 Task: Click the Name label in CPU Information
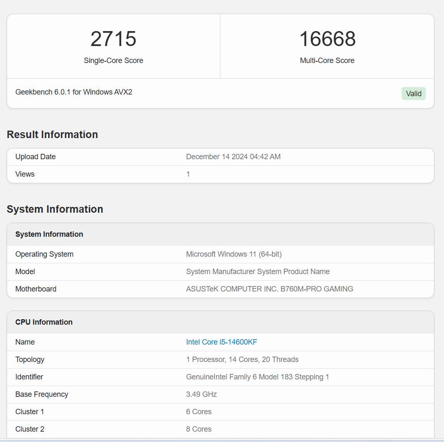(25, 342)
